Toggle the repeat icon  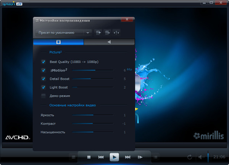[189, 157]
